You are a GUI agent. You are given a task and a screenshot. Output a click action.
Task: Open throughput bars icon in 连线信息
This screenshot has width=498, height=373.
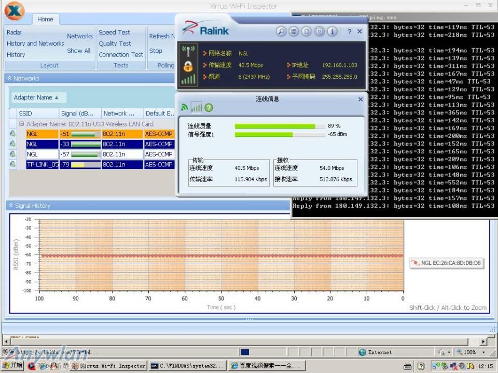click(197, 108)
